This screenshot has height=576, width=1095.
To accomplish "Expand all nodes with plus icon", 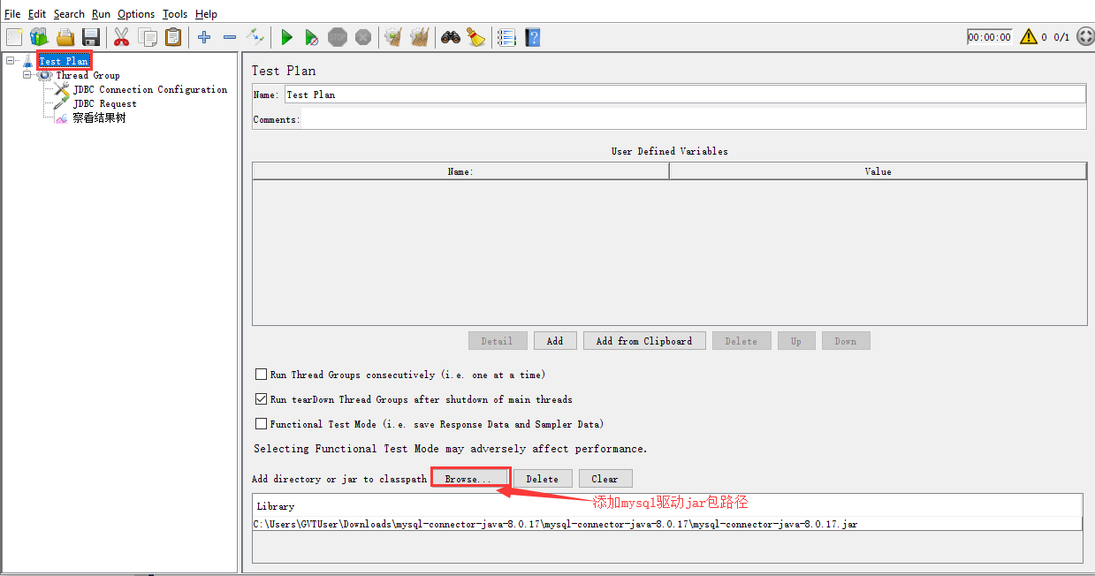I will point(204,37).
